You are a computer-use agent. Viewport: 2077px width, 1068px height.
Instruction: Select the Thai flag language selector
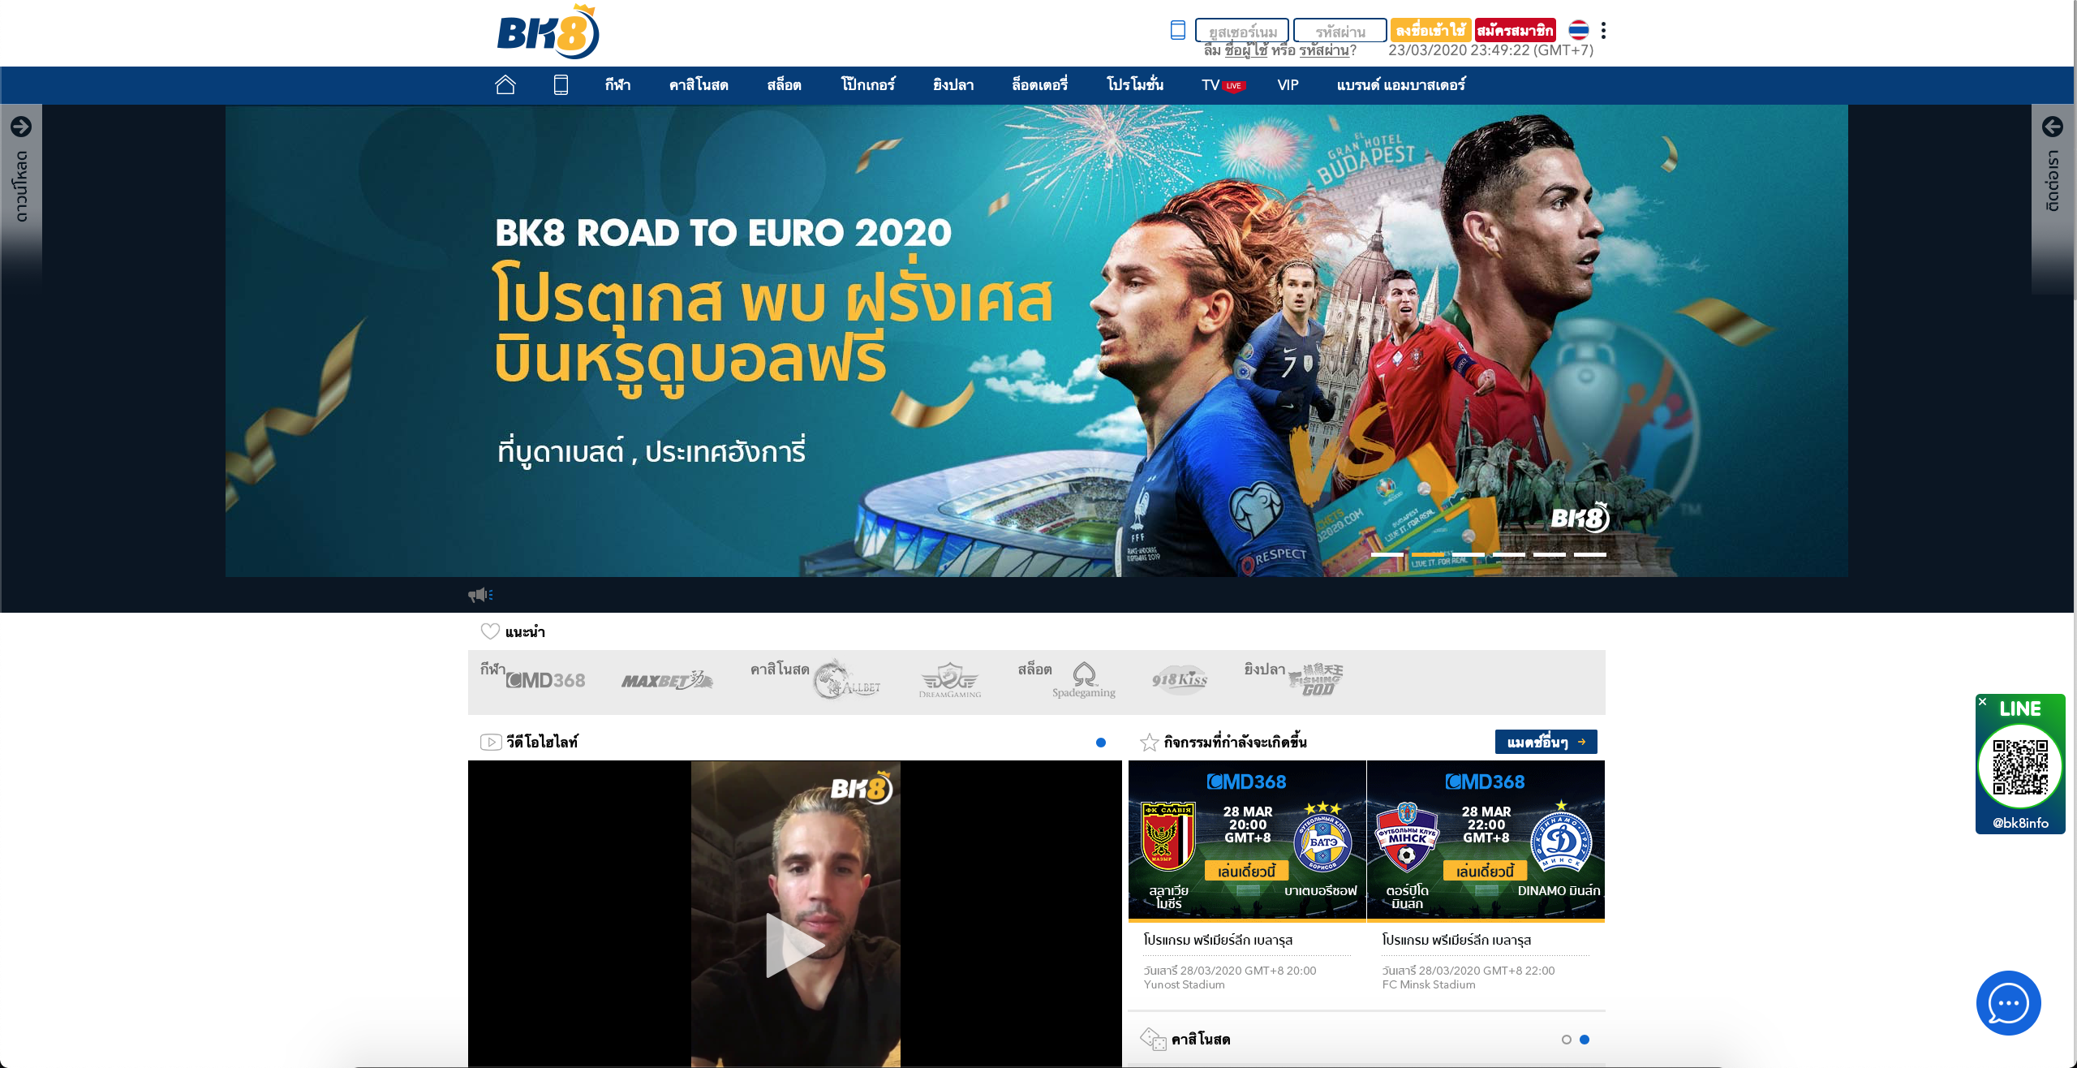1578,31
